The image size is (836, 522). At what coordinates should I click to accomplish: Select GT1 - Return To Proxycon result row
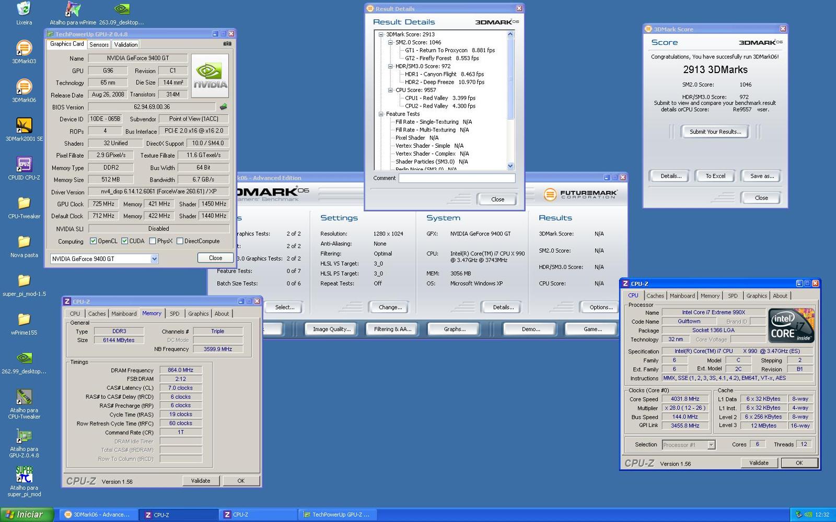click(450, 50)
